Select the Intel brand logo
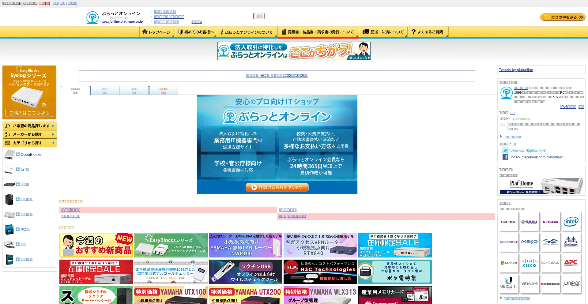The height and width of the screenshot is (304, 588). [571, 222]
